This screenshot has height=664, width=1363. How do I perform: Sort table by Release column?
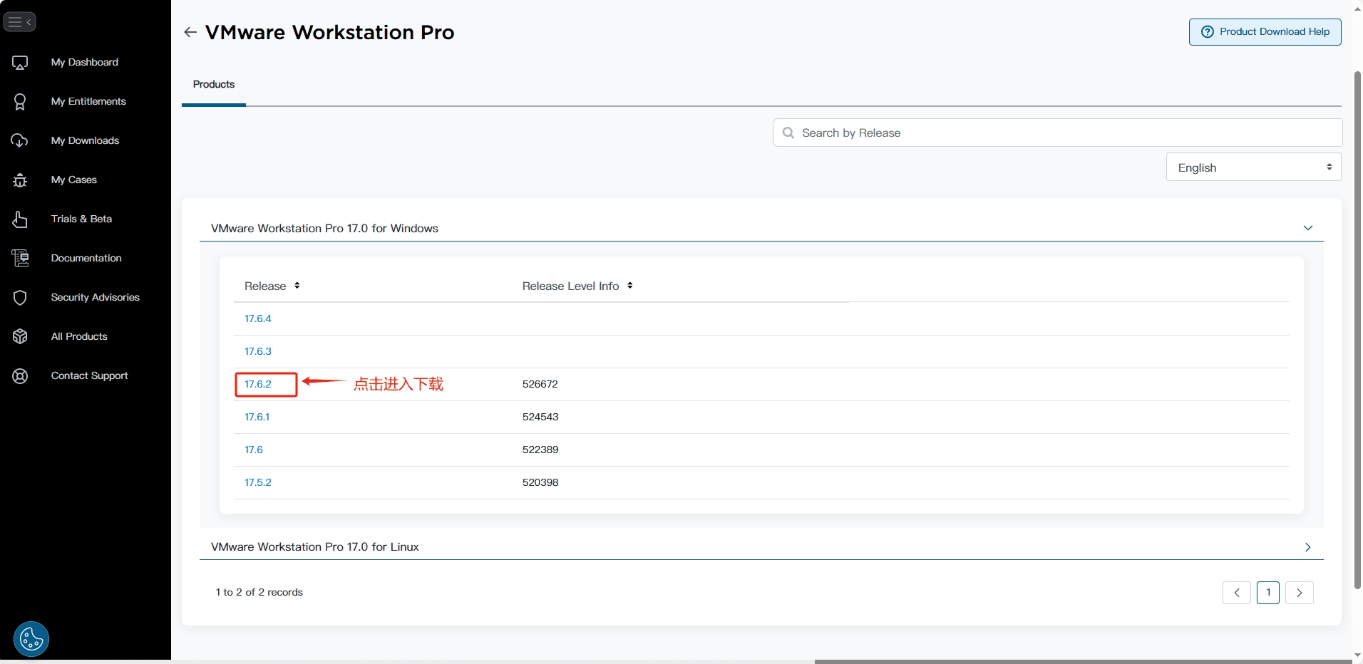point(297,286)
